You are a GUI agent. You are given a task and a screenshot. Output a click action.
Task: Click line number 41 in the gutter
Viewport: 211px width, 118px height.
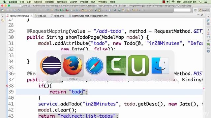(x=11, y=104)
